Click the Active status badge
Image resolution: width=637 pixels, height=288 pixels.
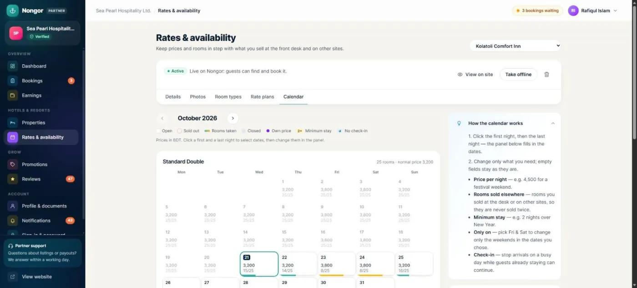click(x=175, y=71)
